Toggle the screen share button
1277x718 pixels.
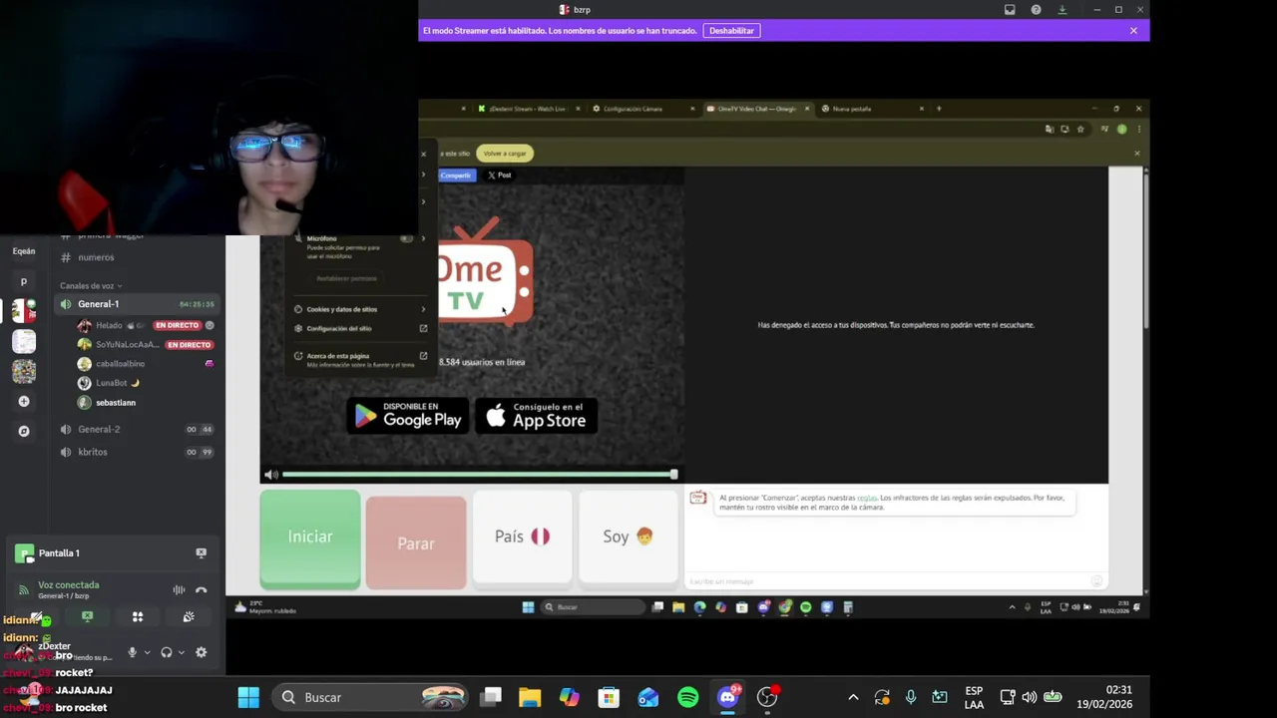click(87, 617)
